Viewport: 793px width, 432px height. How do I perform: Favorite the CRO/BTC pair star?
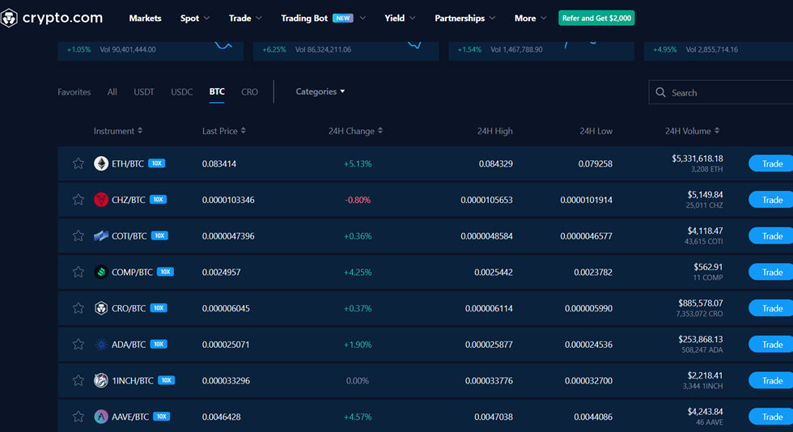pos(78,308)
